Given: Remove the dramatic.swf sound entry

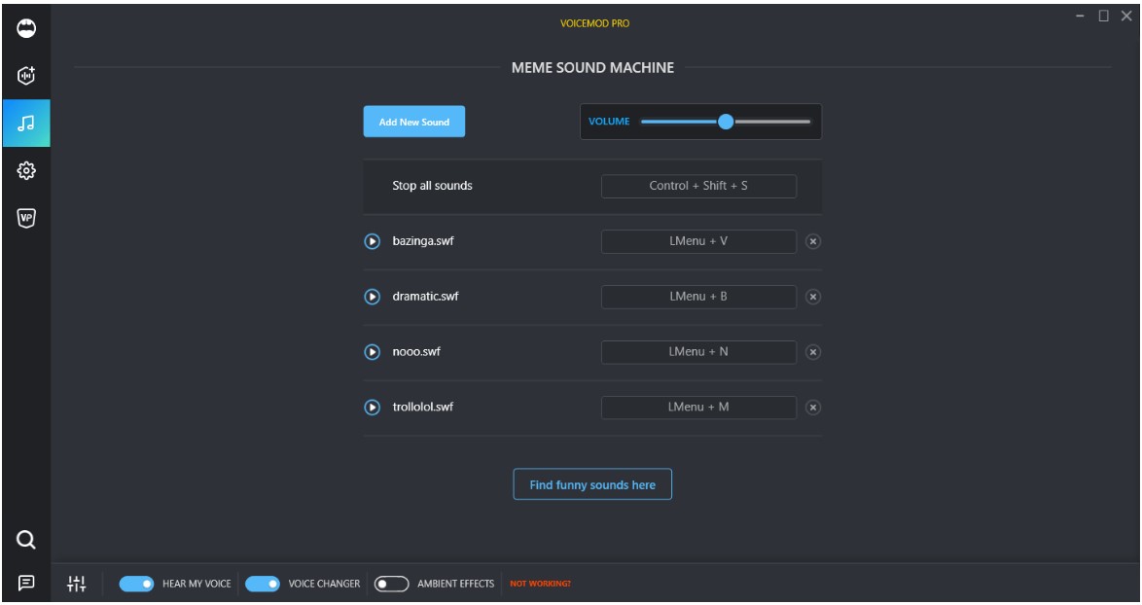Looking at the screenshot, I should coord(813,297).
